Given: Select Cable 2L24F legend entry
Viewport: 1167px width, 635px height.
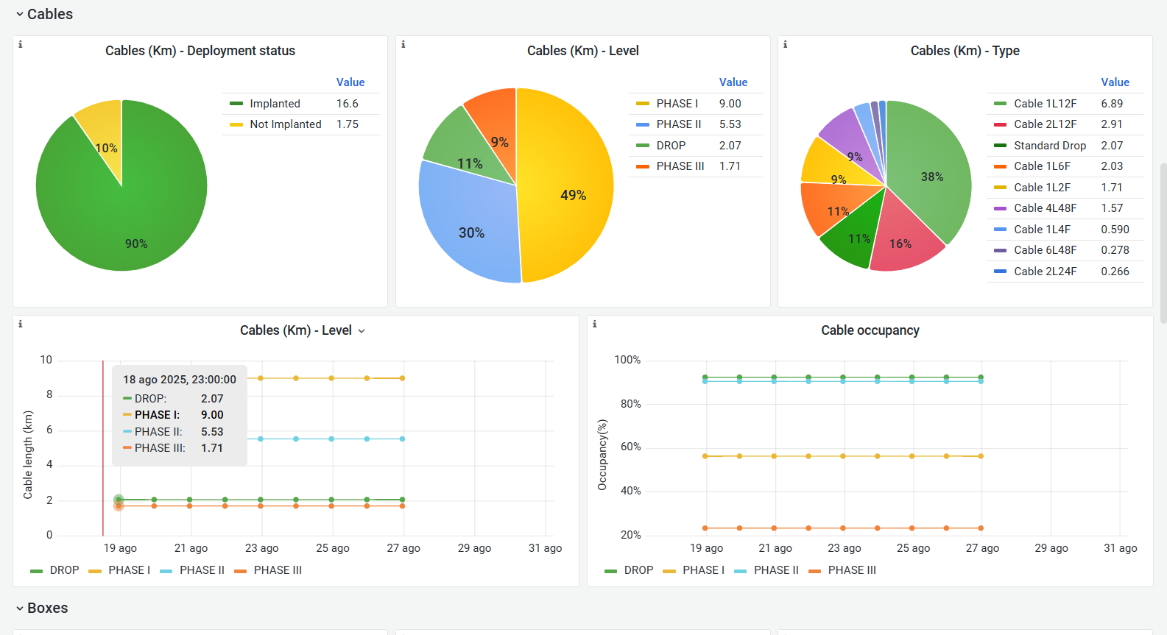Looking at the screenshot, I should coord(1045,272).
